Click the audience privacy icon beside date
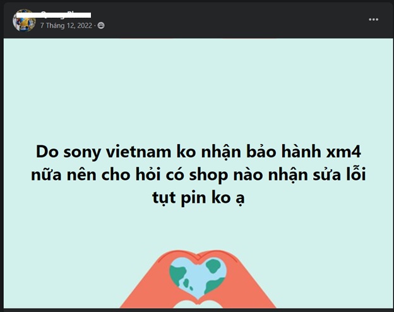The height and width of the screenshot is (312, 394). (x=101, y=25)
